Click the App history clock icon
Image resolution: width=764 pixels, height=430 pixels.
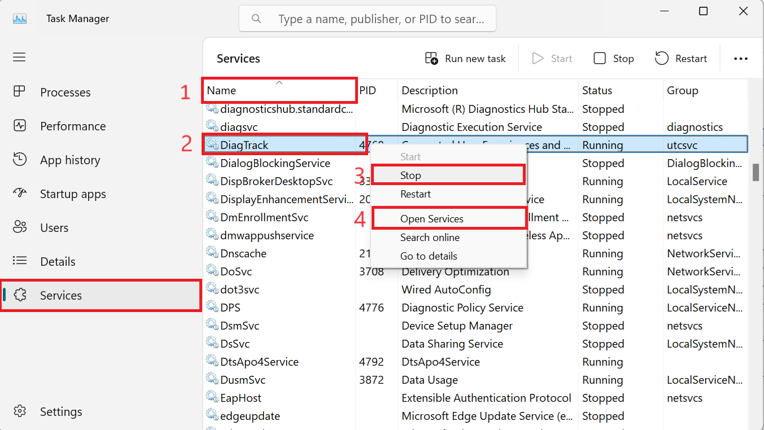(x=20, y=160)
